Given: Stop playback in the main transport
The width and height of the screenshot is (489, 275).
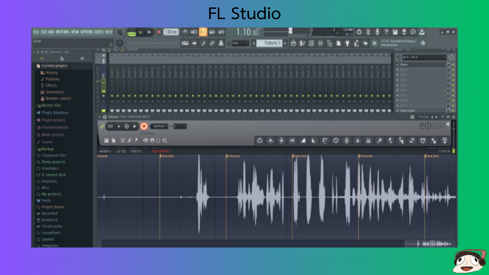Looking at the screenshot, I should [x=149, y=32].
